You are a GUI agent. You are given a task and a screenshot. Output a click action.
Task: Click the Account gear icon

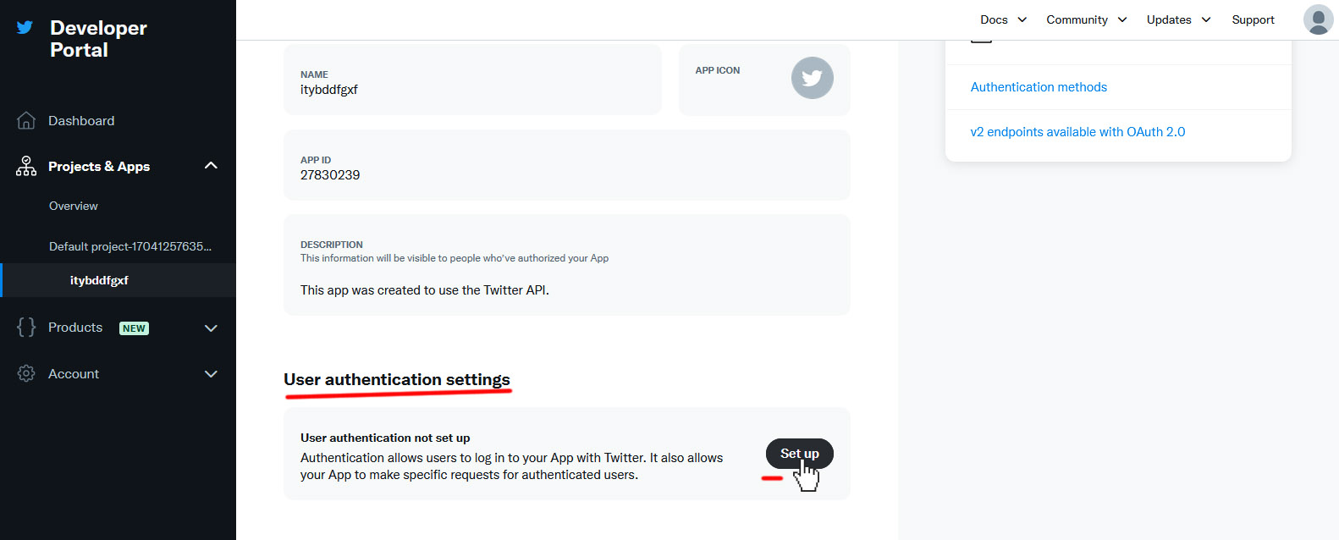coord(26,373)
